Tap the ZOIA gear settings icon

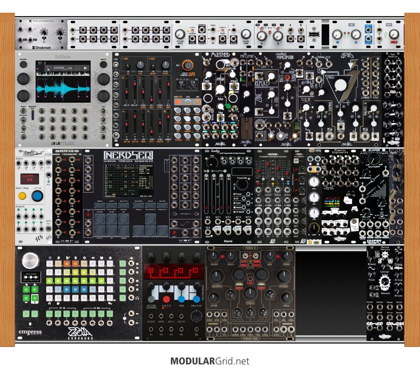coord(110,304)
